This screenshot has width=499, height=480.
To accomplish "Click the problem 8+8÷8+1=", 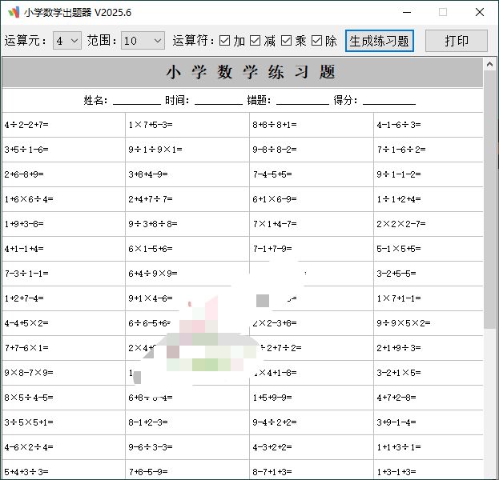I will pyautogui.click(x=274, y=125).
